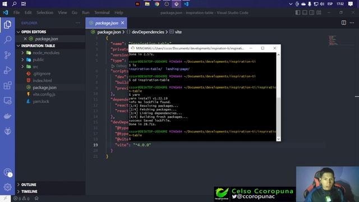
Task: Open the View menu
Action: point(62,12)
